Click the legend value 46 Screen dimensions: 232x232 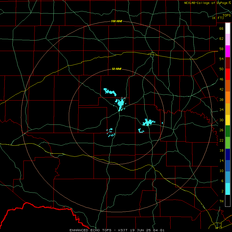point(221,79)
